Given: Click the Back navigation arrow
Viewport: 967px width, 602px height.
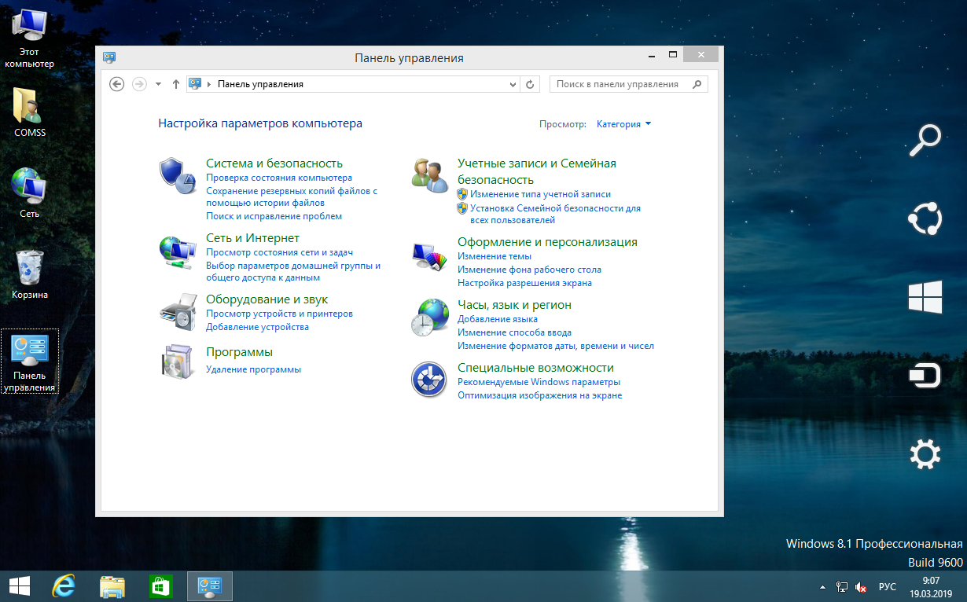Looking at the screenshot, I should click(117, 84).
